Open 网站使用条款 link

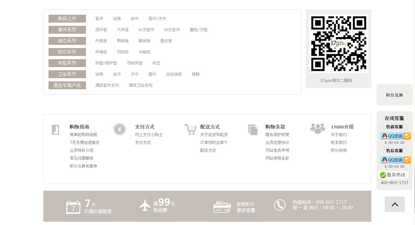point(278,158)
